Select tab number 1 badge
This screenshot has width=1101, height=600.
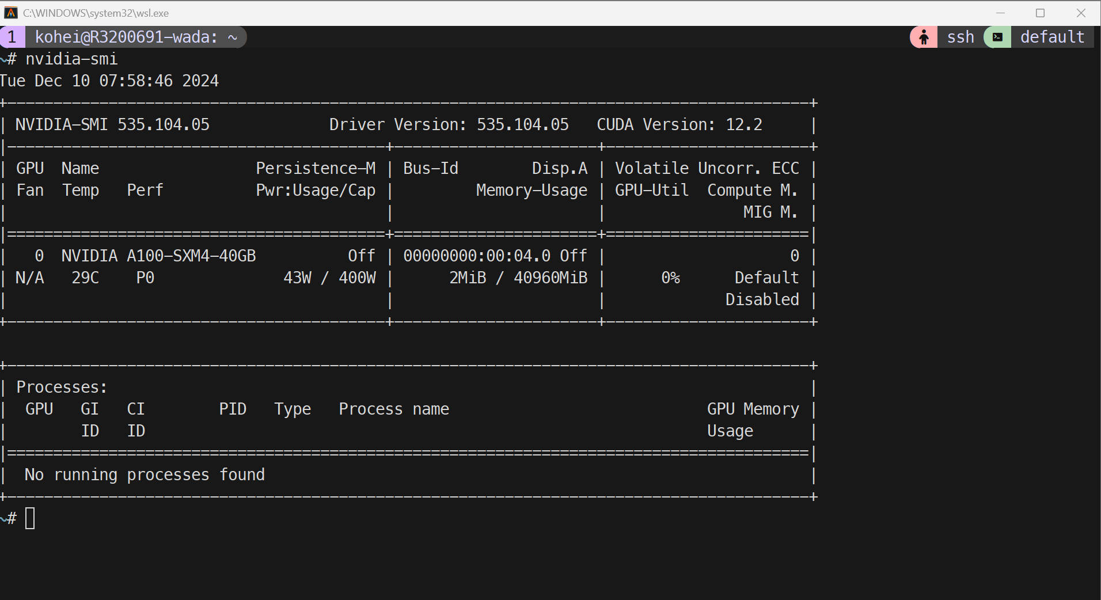[x=12, y=37]
